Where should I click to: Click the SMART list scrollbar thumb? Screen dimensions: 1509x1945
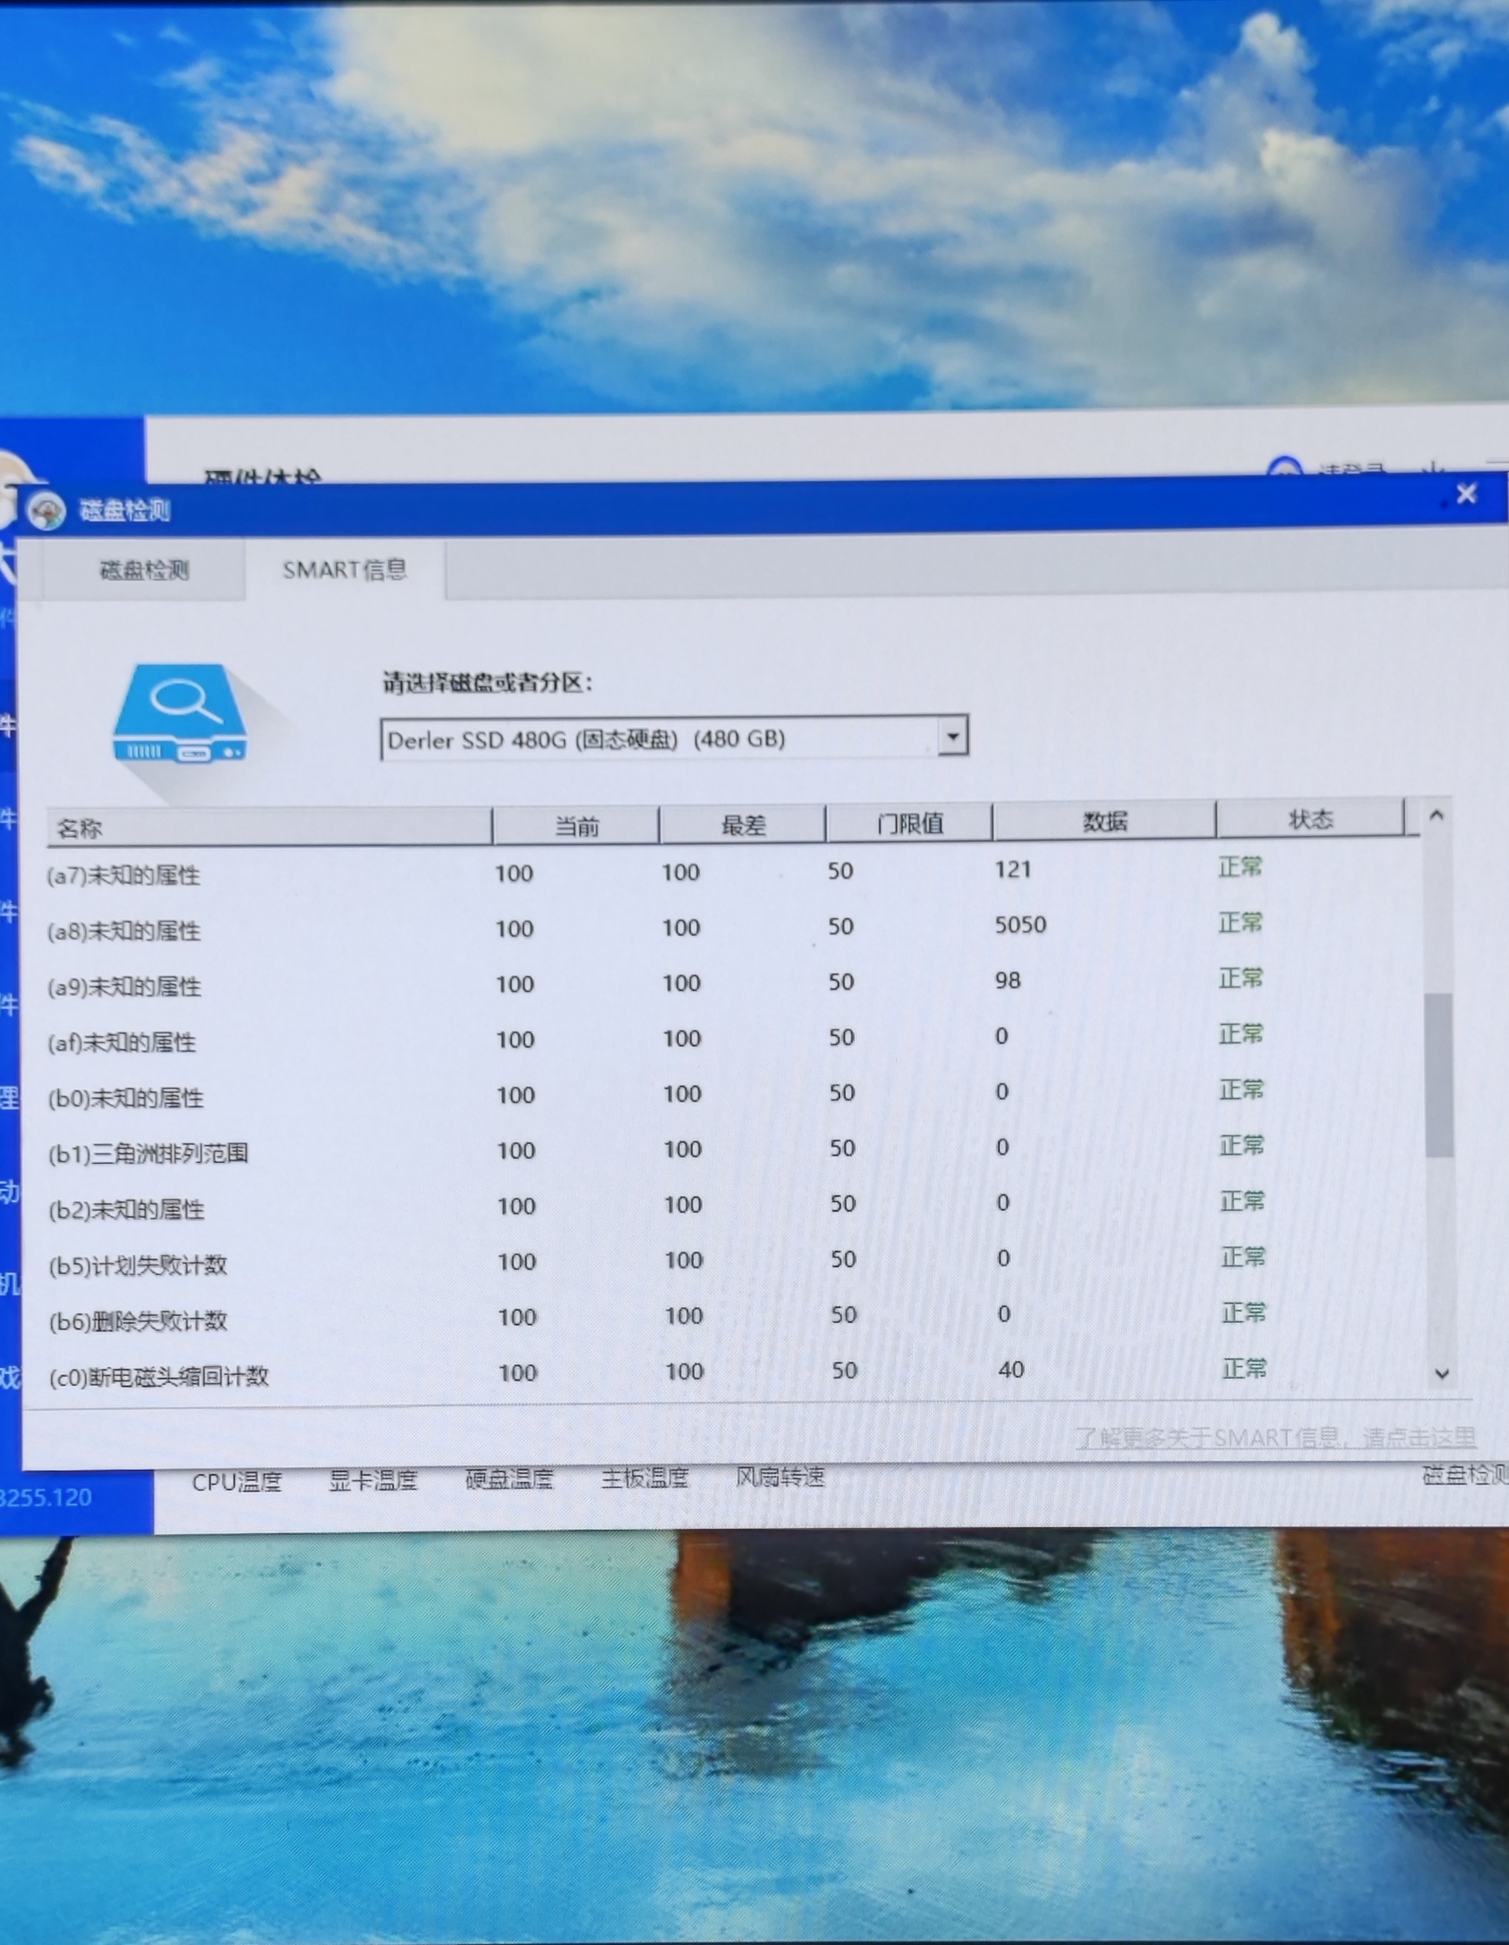(x=1438, y=1074)
